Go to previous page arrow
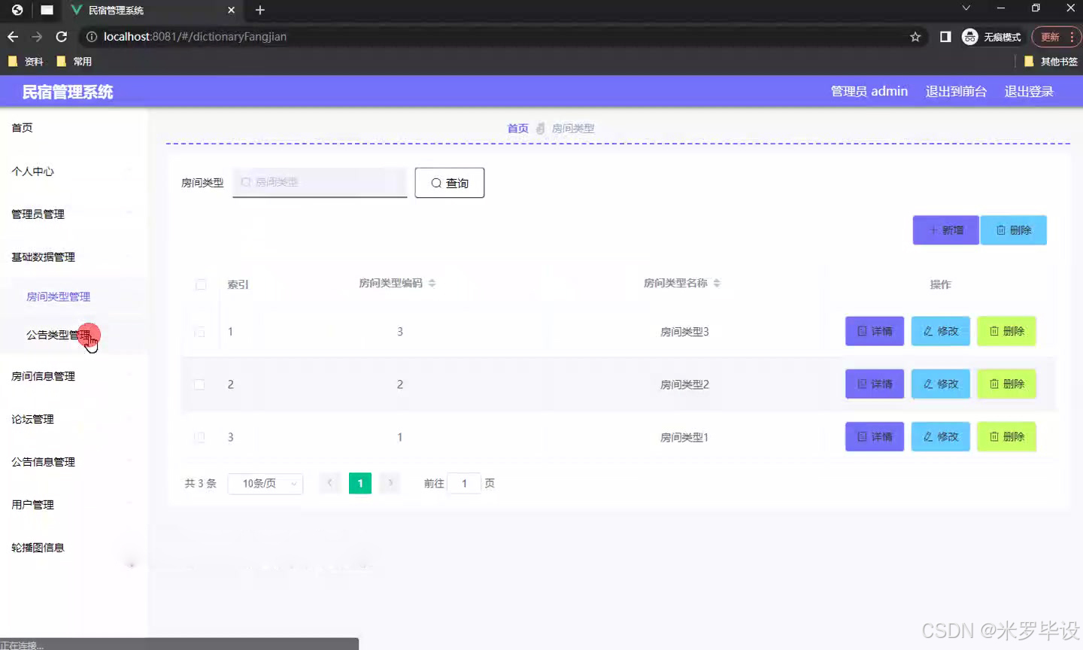The image size is (1083, 650). 329,483
